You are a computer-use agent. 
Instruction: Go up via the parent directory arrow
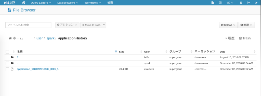click(x=18, y=57)
